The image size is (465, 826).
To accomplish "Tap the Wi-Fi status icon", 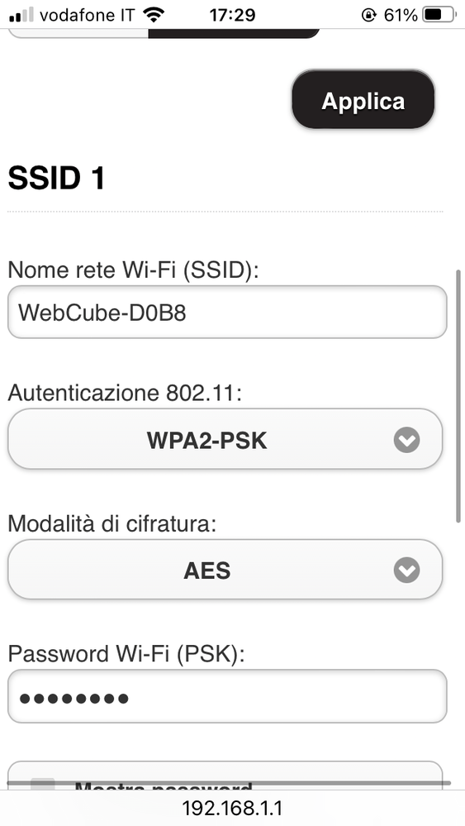I will (x=154, y=15).
